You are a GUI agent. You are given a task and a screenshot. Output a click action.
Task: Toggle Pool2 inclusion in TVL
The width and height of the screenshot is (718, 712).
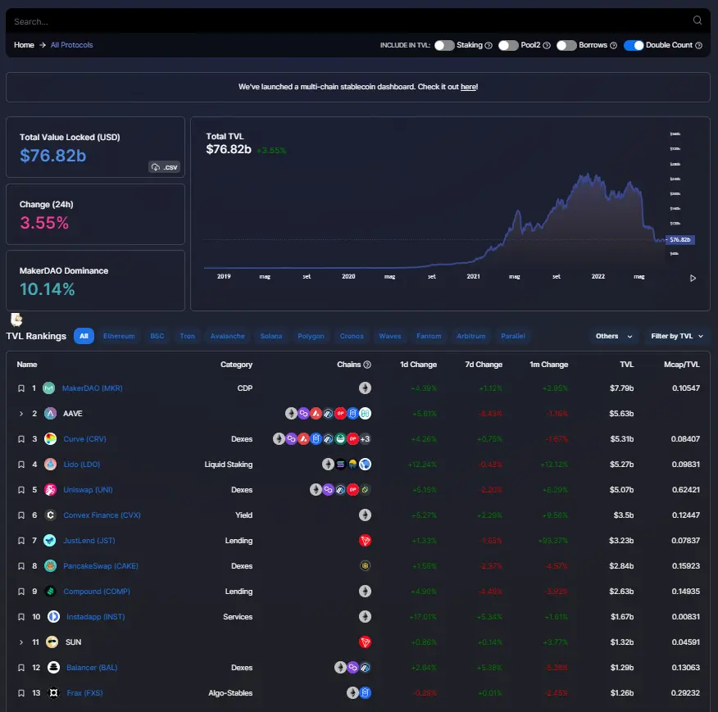point(508,45)
